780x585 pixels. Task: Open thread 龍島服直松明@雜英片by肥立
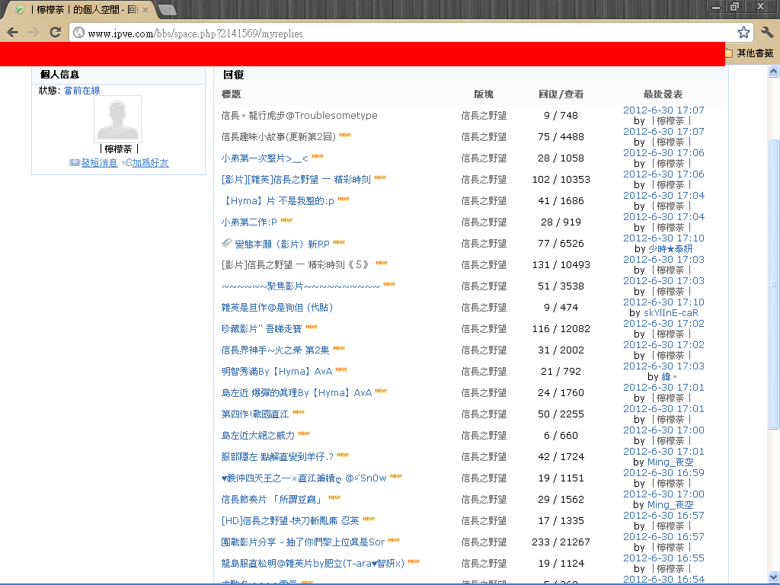313,564
